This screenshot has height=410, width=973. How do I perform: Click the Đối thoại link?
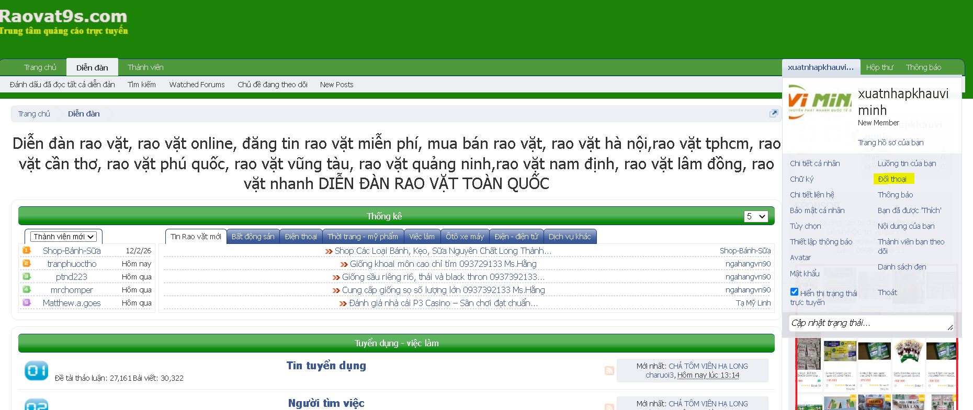892,179
